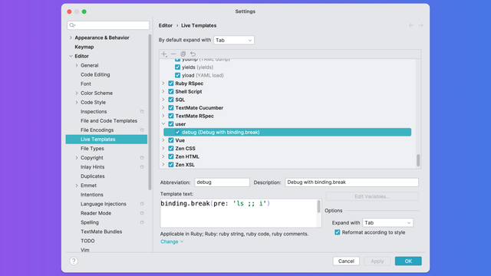Collapse the Editor settings section
This screenshot has height=276, width=491.
[71, 56]
